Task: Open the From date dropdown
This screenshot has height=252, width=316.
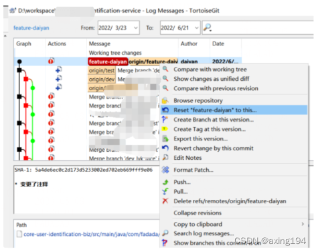Action: (136, 28)
